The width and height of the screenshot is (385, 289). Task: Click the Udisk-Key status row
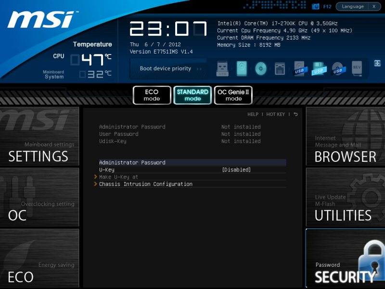tap(180, 141)
